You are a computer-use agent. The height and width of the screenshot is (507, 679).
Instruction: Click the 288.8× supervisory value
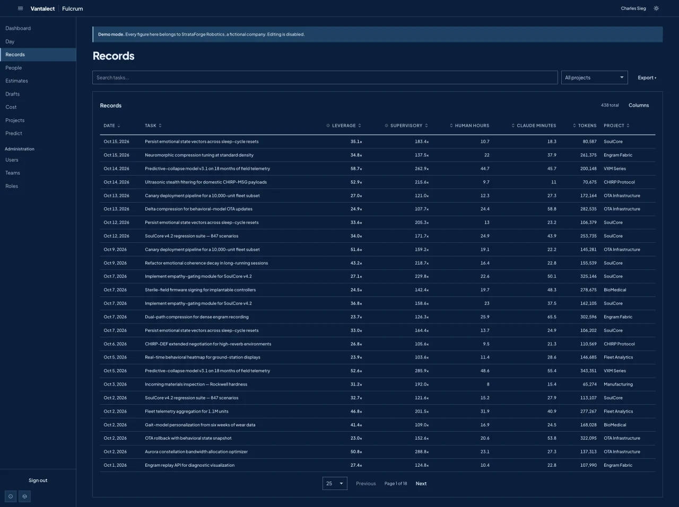[x=422, y=452]
